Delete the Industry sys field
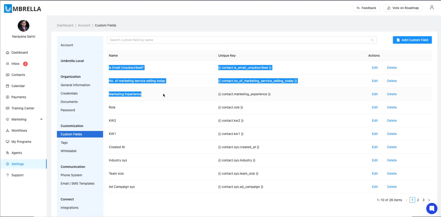 click(392, 160)
